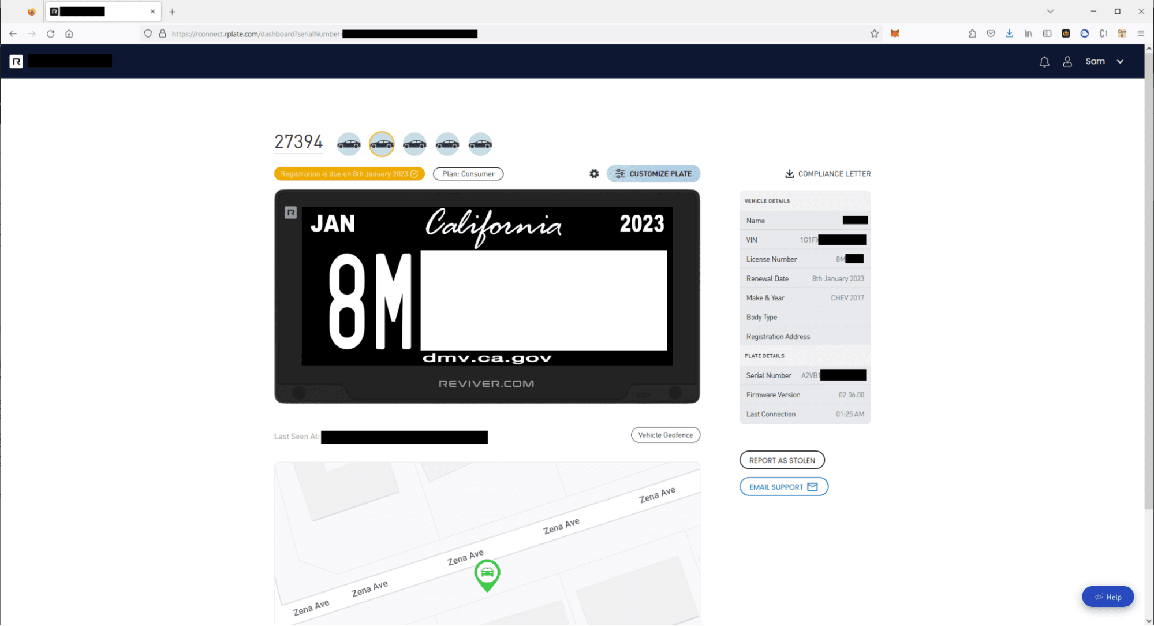This screenshot has width=1154, height=626.
Task: Open a new browser tab
Action: click(172, 12)
